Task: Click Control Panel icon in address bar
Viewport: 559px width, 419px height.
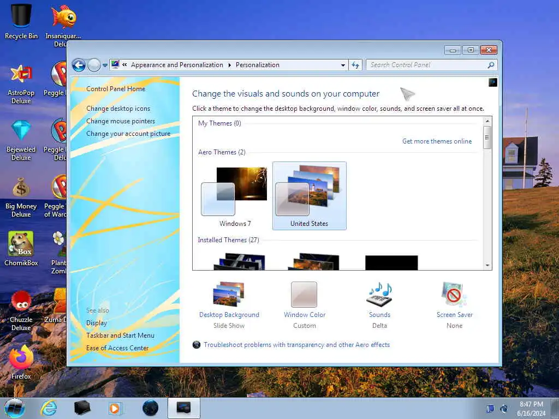Action: tap(115, 64)
